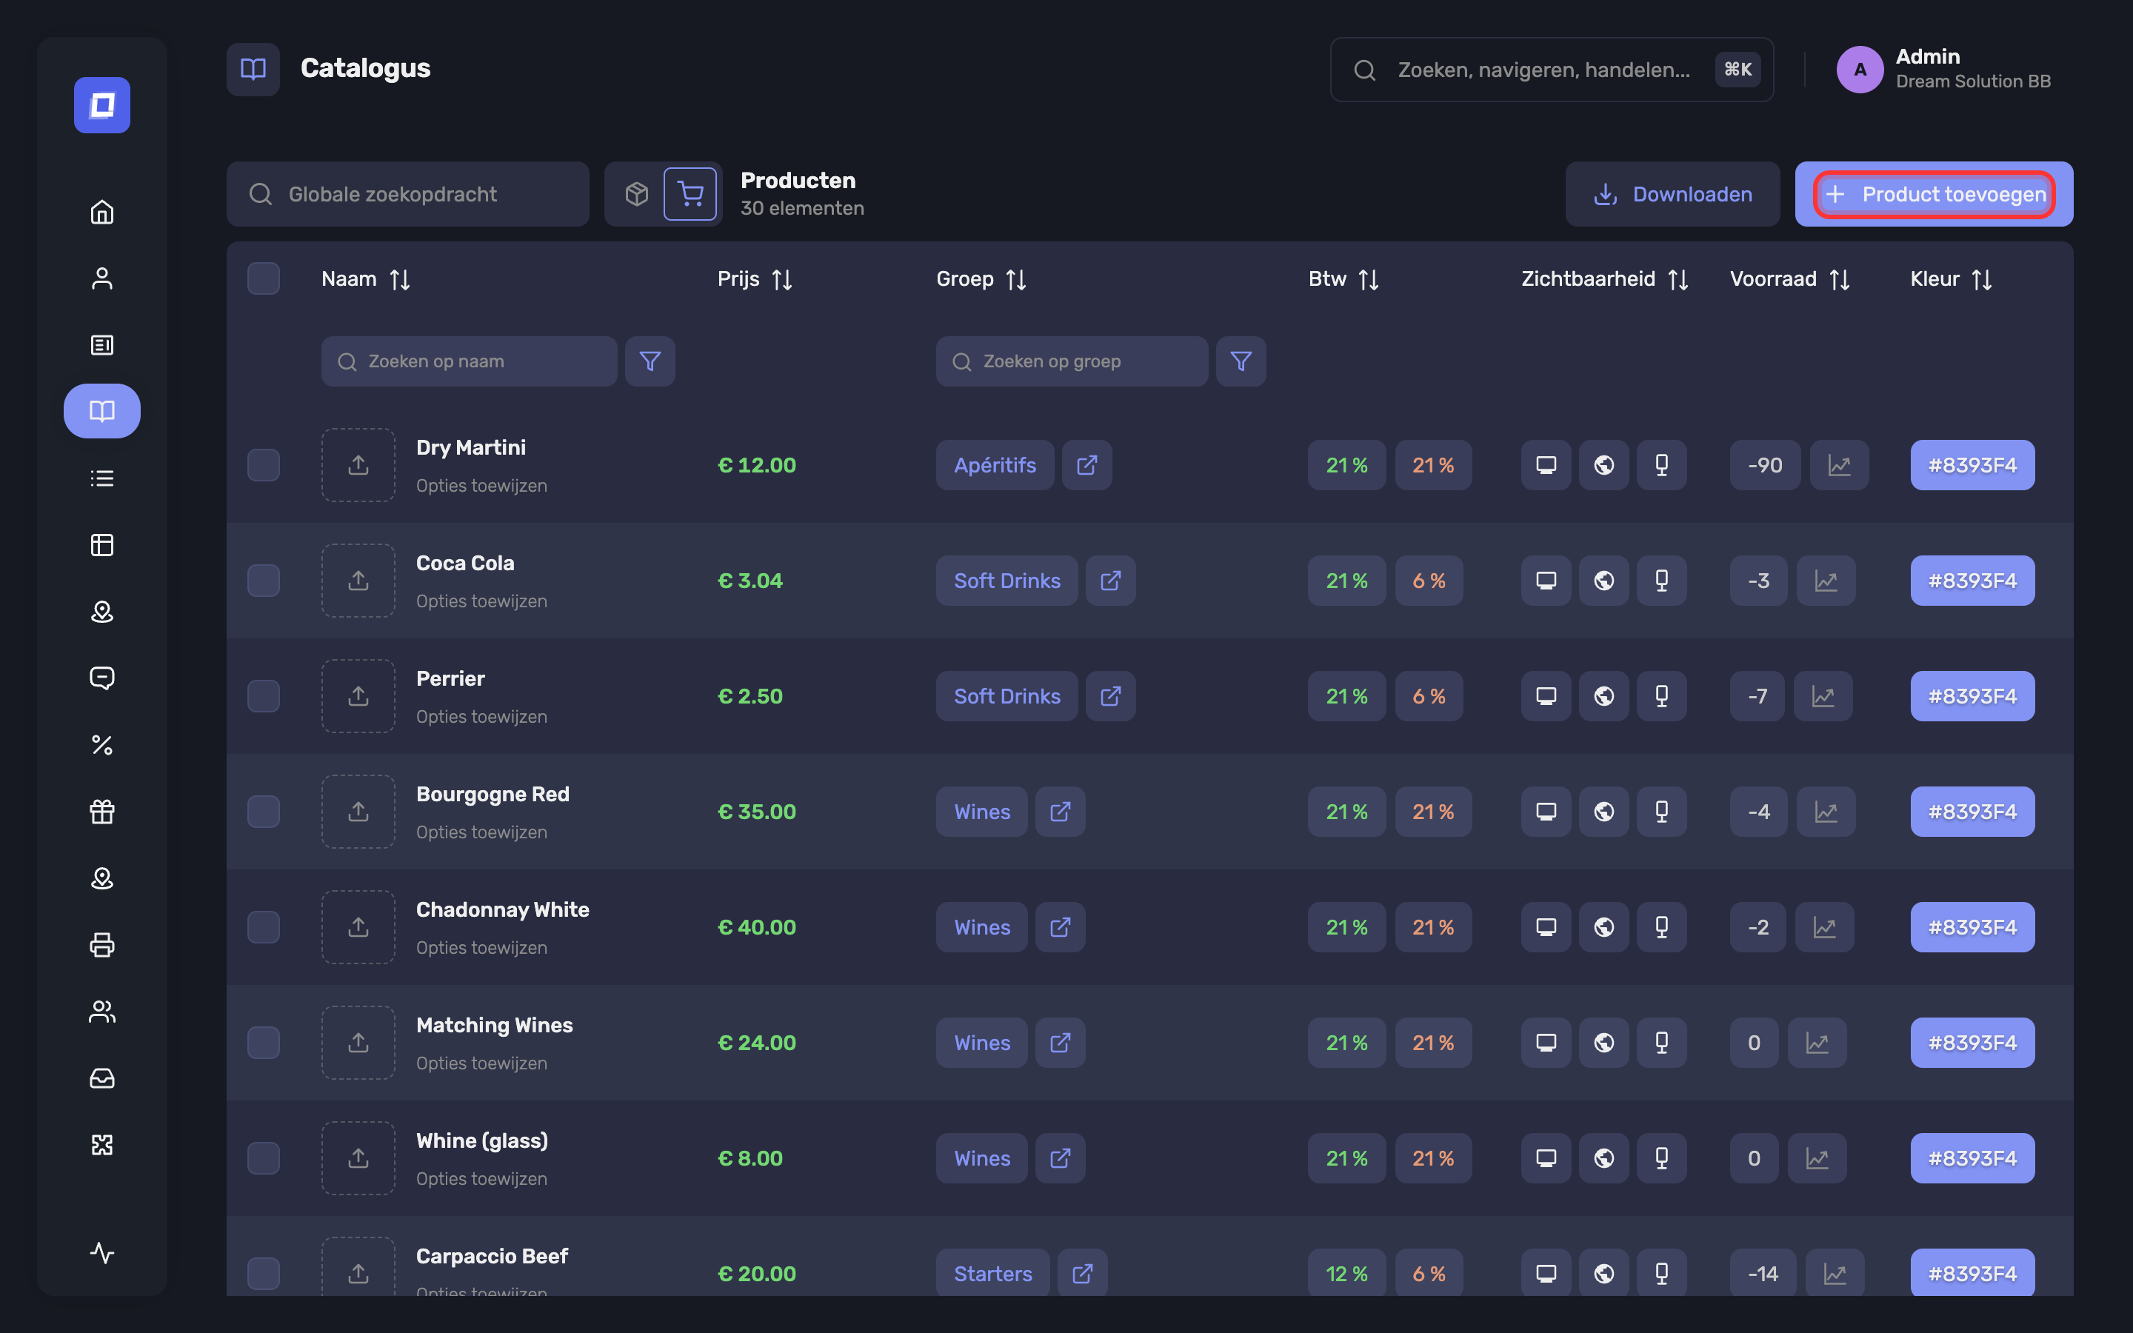Sort by Voorraad column arrows
This screenshot has width=2133, height=1333.
tap(1840, 279)
